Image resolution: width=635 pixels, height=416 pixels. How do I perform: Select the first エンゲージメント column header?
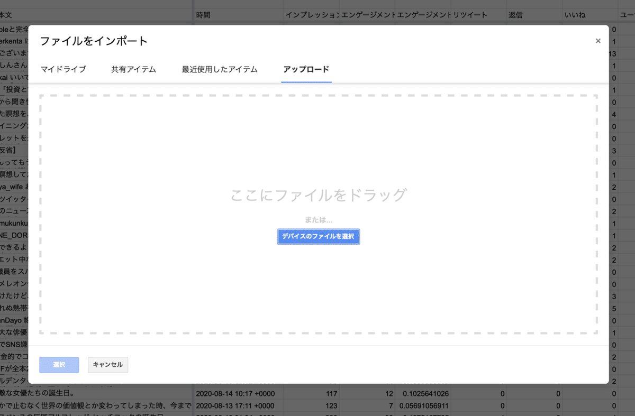tap(367, 15)
